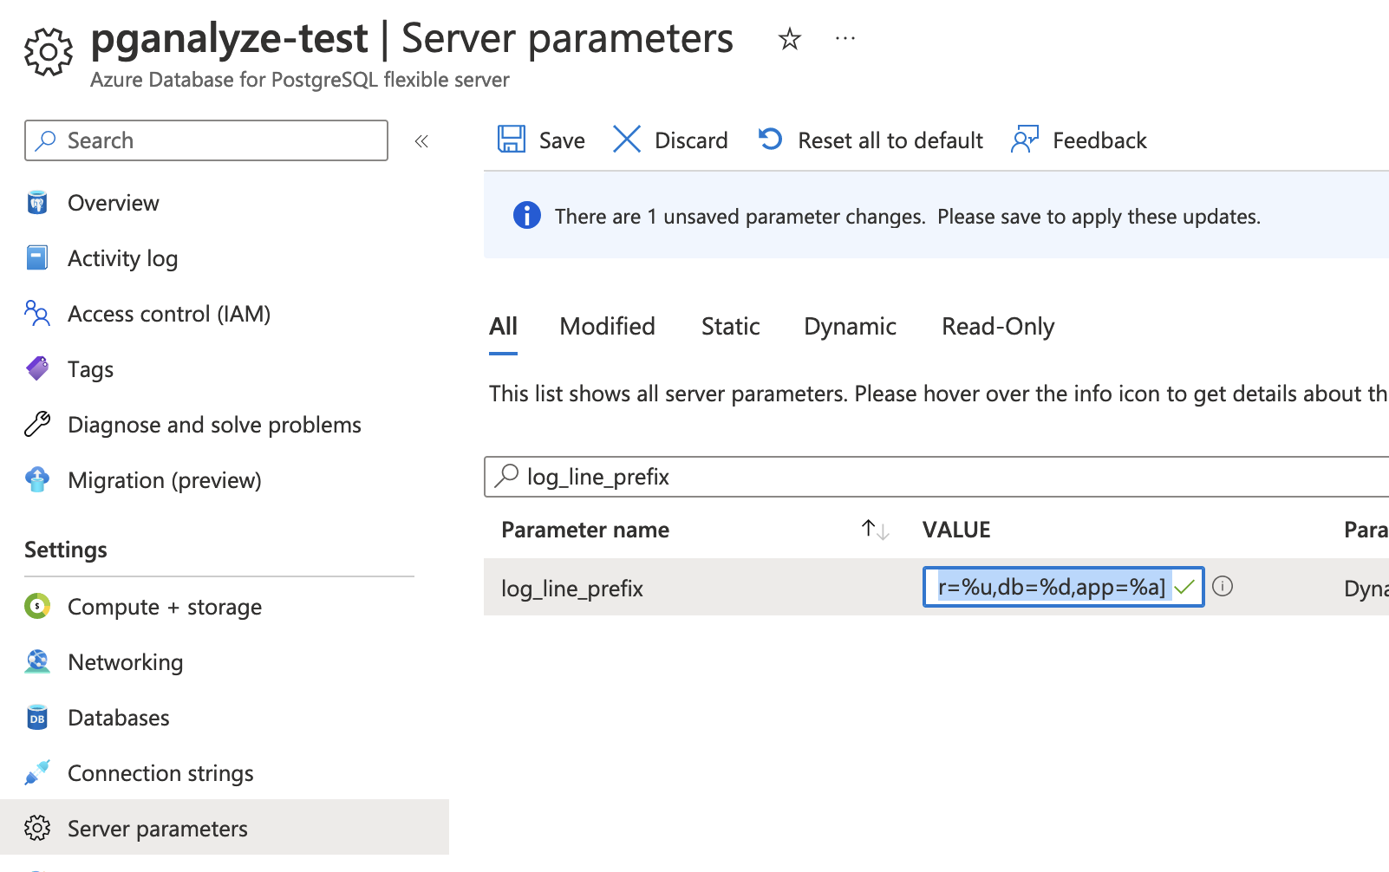The height and width of the screenshot is (872, 1389).
Task: Open Activity log
Action: pyautogui.click(x=122, y=258)
